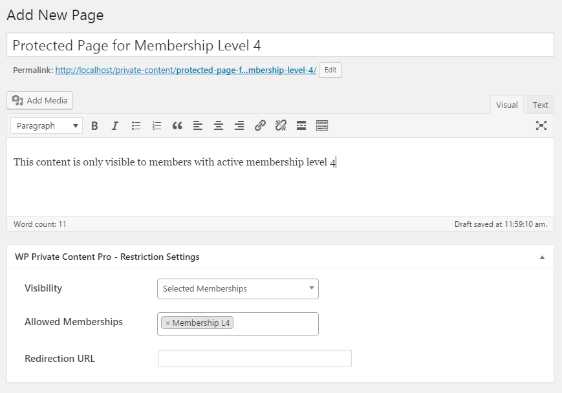The image size is (562, 393).
Task: Switch to the Visual editor tab
Action: coord(507,105)
